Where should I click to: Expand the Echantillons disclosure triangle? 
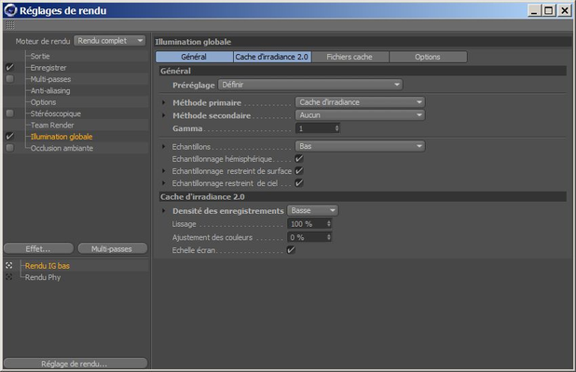point(164,147)
